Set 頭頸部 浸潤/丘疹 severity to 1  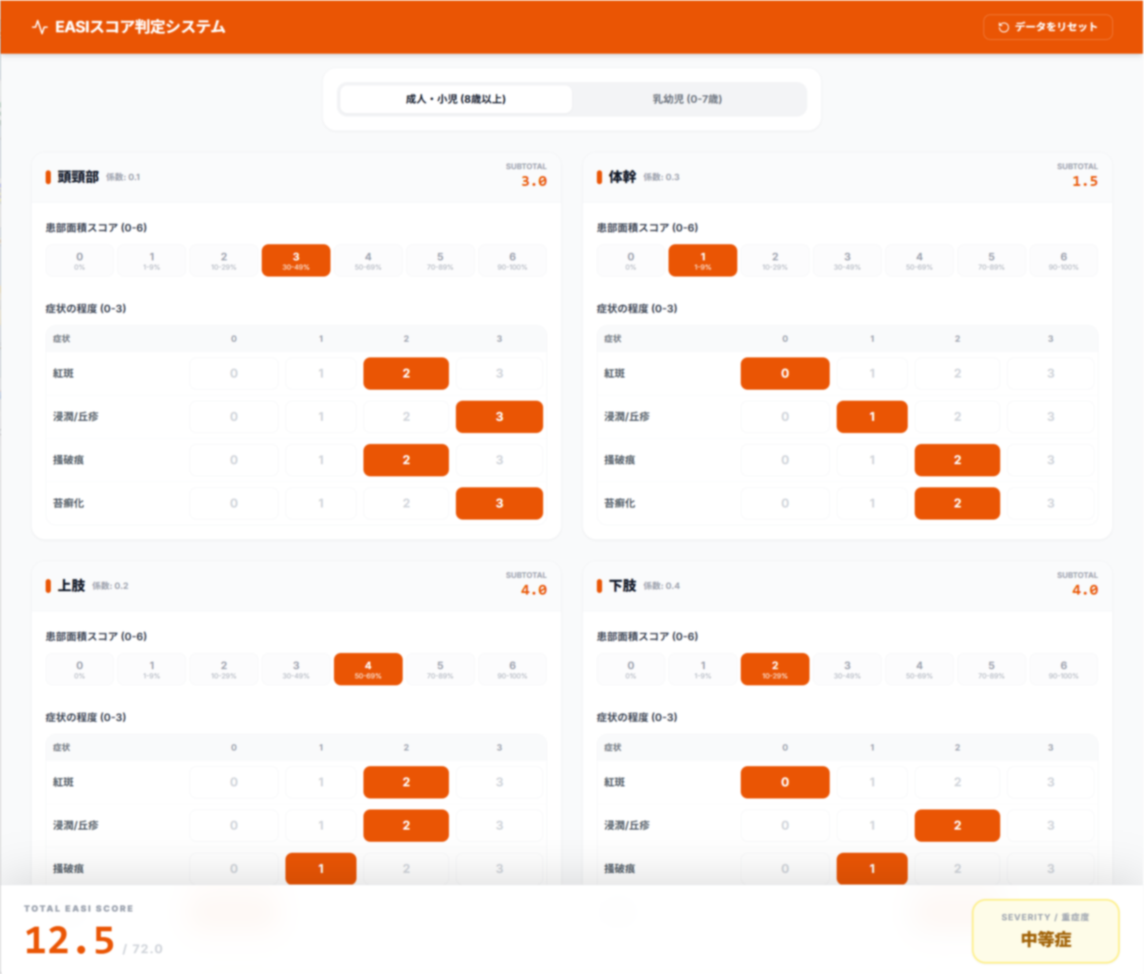click(321, 417)
